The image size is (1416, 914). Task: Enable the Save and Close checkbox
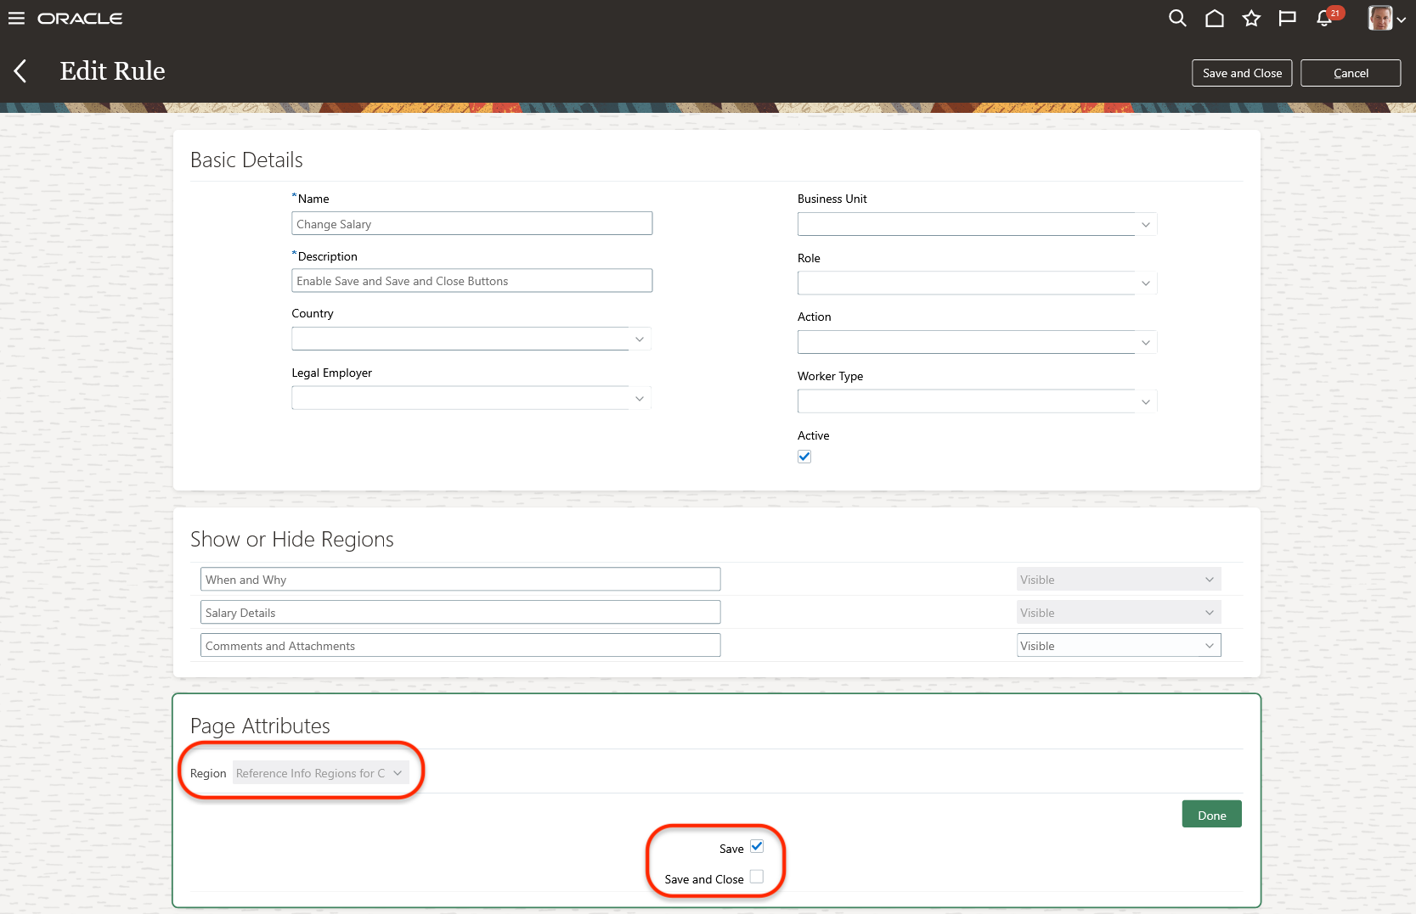[757, 878]
